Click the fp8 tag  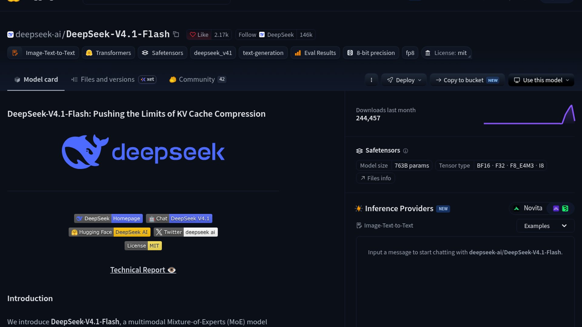[x=410, y=53]
